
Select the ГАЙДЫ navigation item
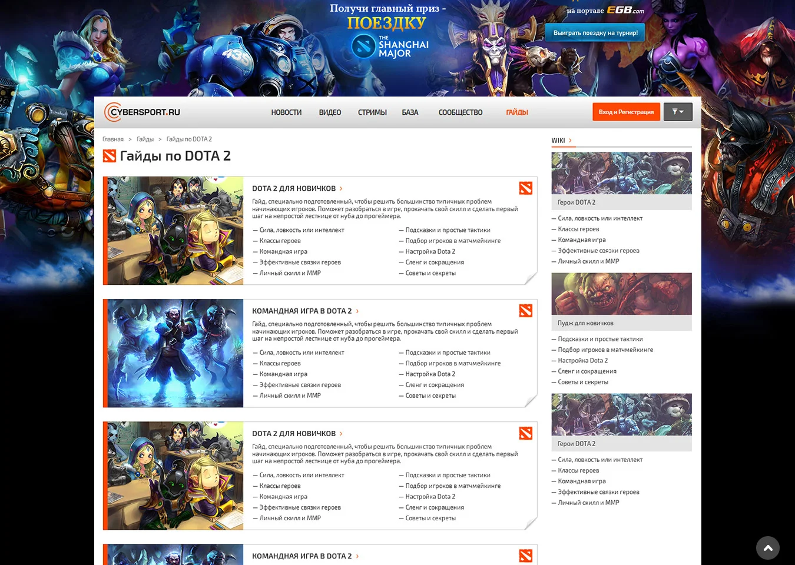(x=517, y=112)
